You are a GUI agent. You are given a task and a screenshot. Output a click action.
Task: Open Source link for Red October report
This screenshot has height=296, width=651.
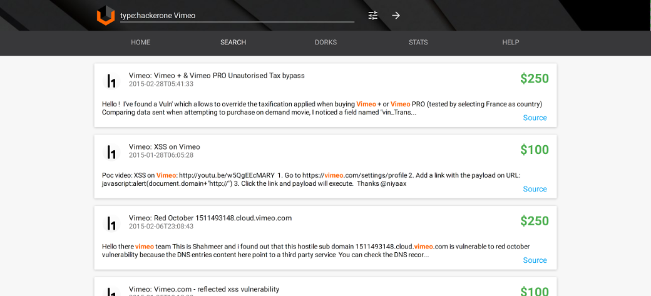click(x=535, y=260)
